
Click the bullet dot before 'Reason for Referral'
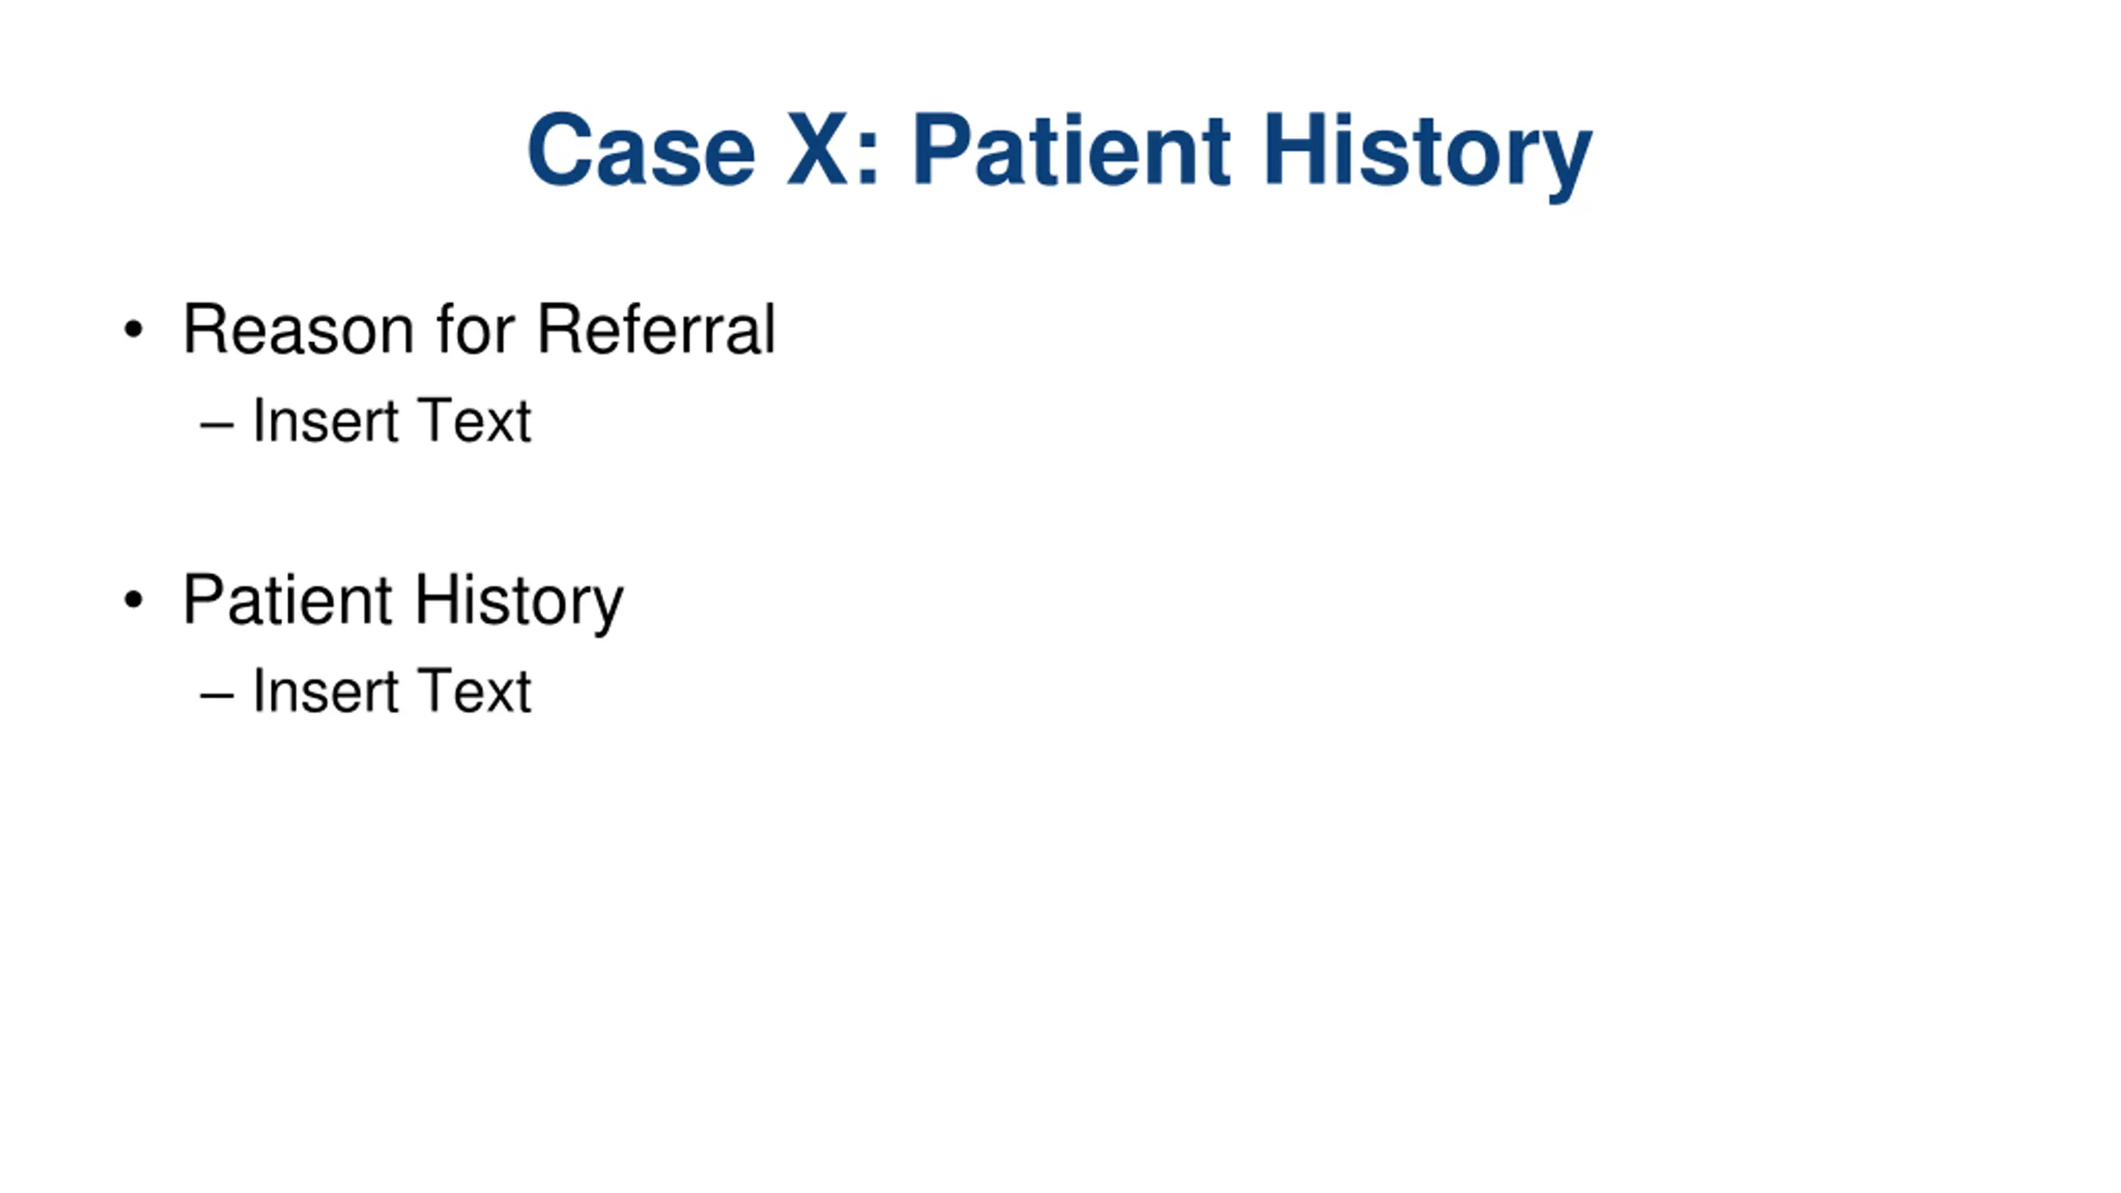click(x=133, y=331)
